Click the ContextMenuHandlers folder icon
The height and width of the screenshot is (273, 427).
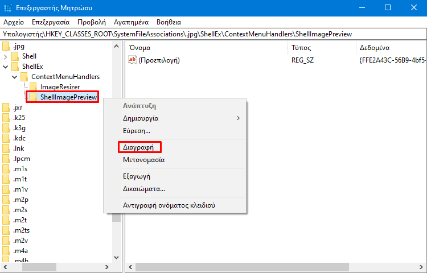[x=24, y=77]
